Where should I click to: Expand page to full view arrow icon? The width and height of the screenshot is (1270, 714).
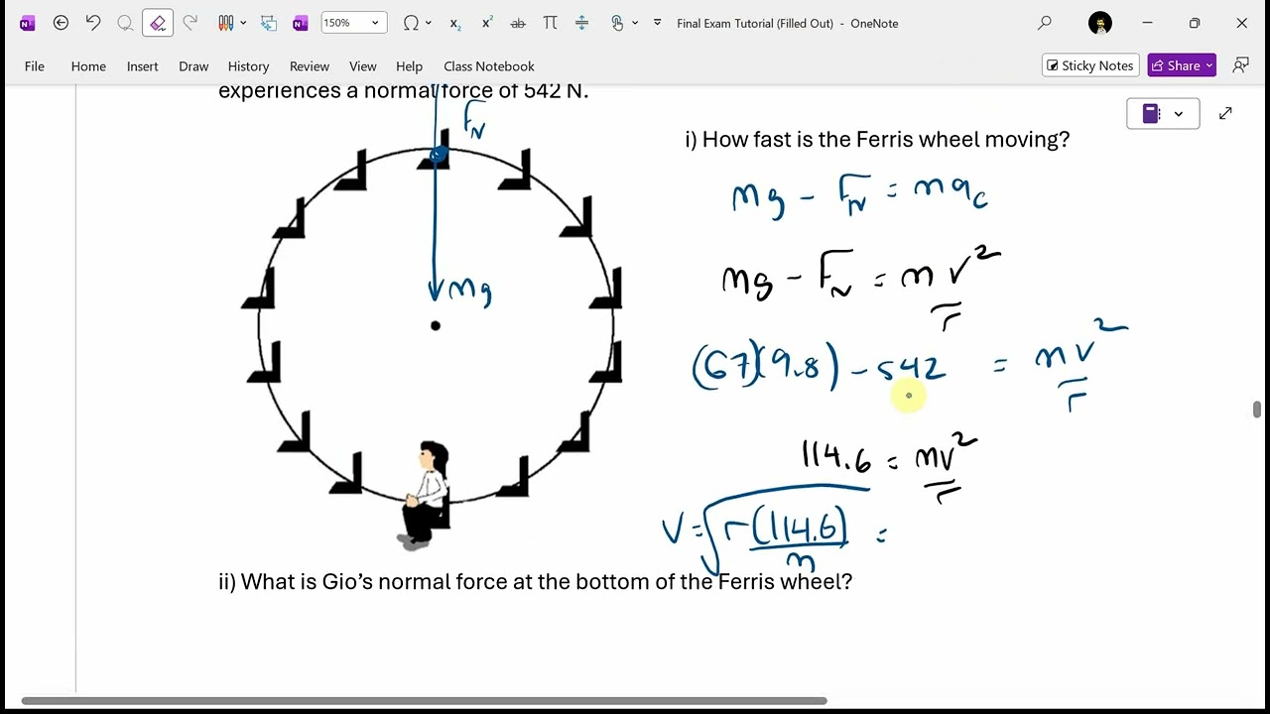point(1225,114)
